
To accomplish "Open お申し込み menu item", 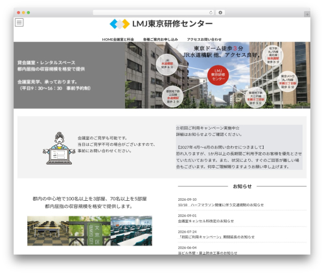I will pyautogui.click(x=169, y=40).
